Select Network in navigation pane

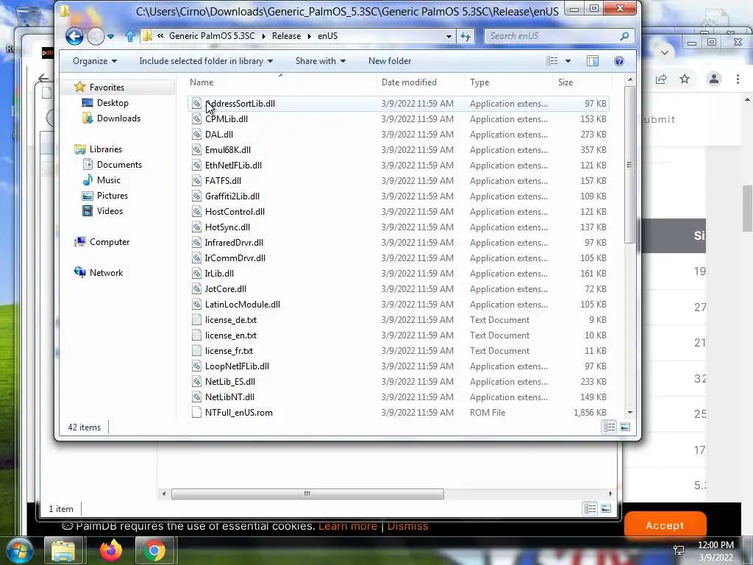pos(106,272)
